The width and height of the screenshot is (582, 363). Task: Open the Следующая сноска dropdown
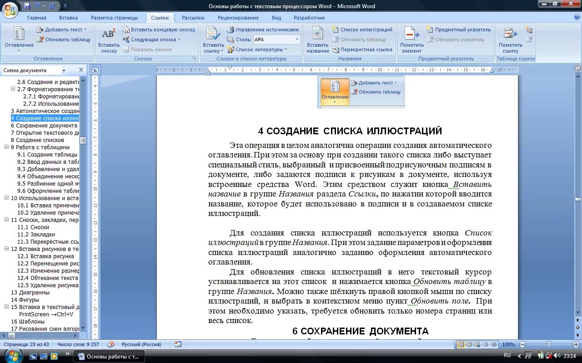152,39
